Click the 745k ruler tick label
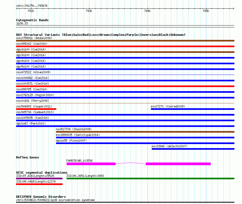Screen dimensions: 242x204 coord(206,11)
